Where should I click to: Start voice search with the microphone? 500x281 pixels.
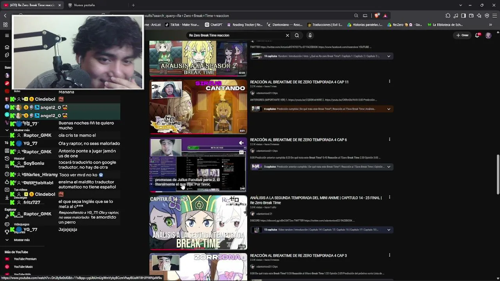(310, 36)
